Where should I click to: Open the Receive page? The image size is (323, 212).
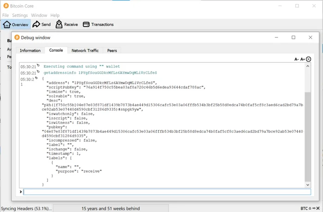(67, 24)
